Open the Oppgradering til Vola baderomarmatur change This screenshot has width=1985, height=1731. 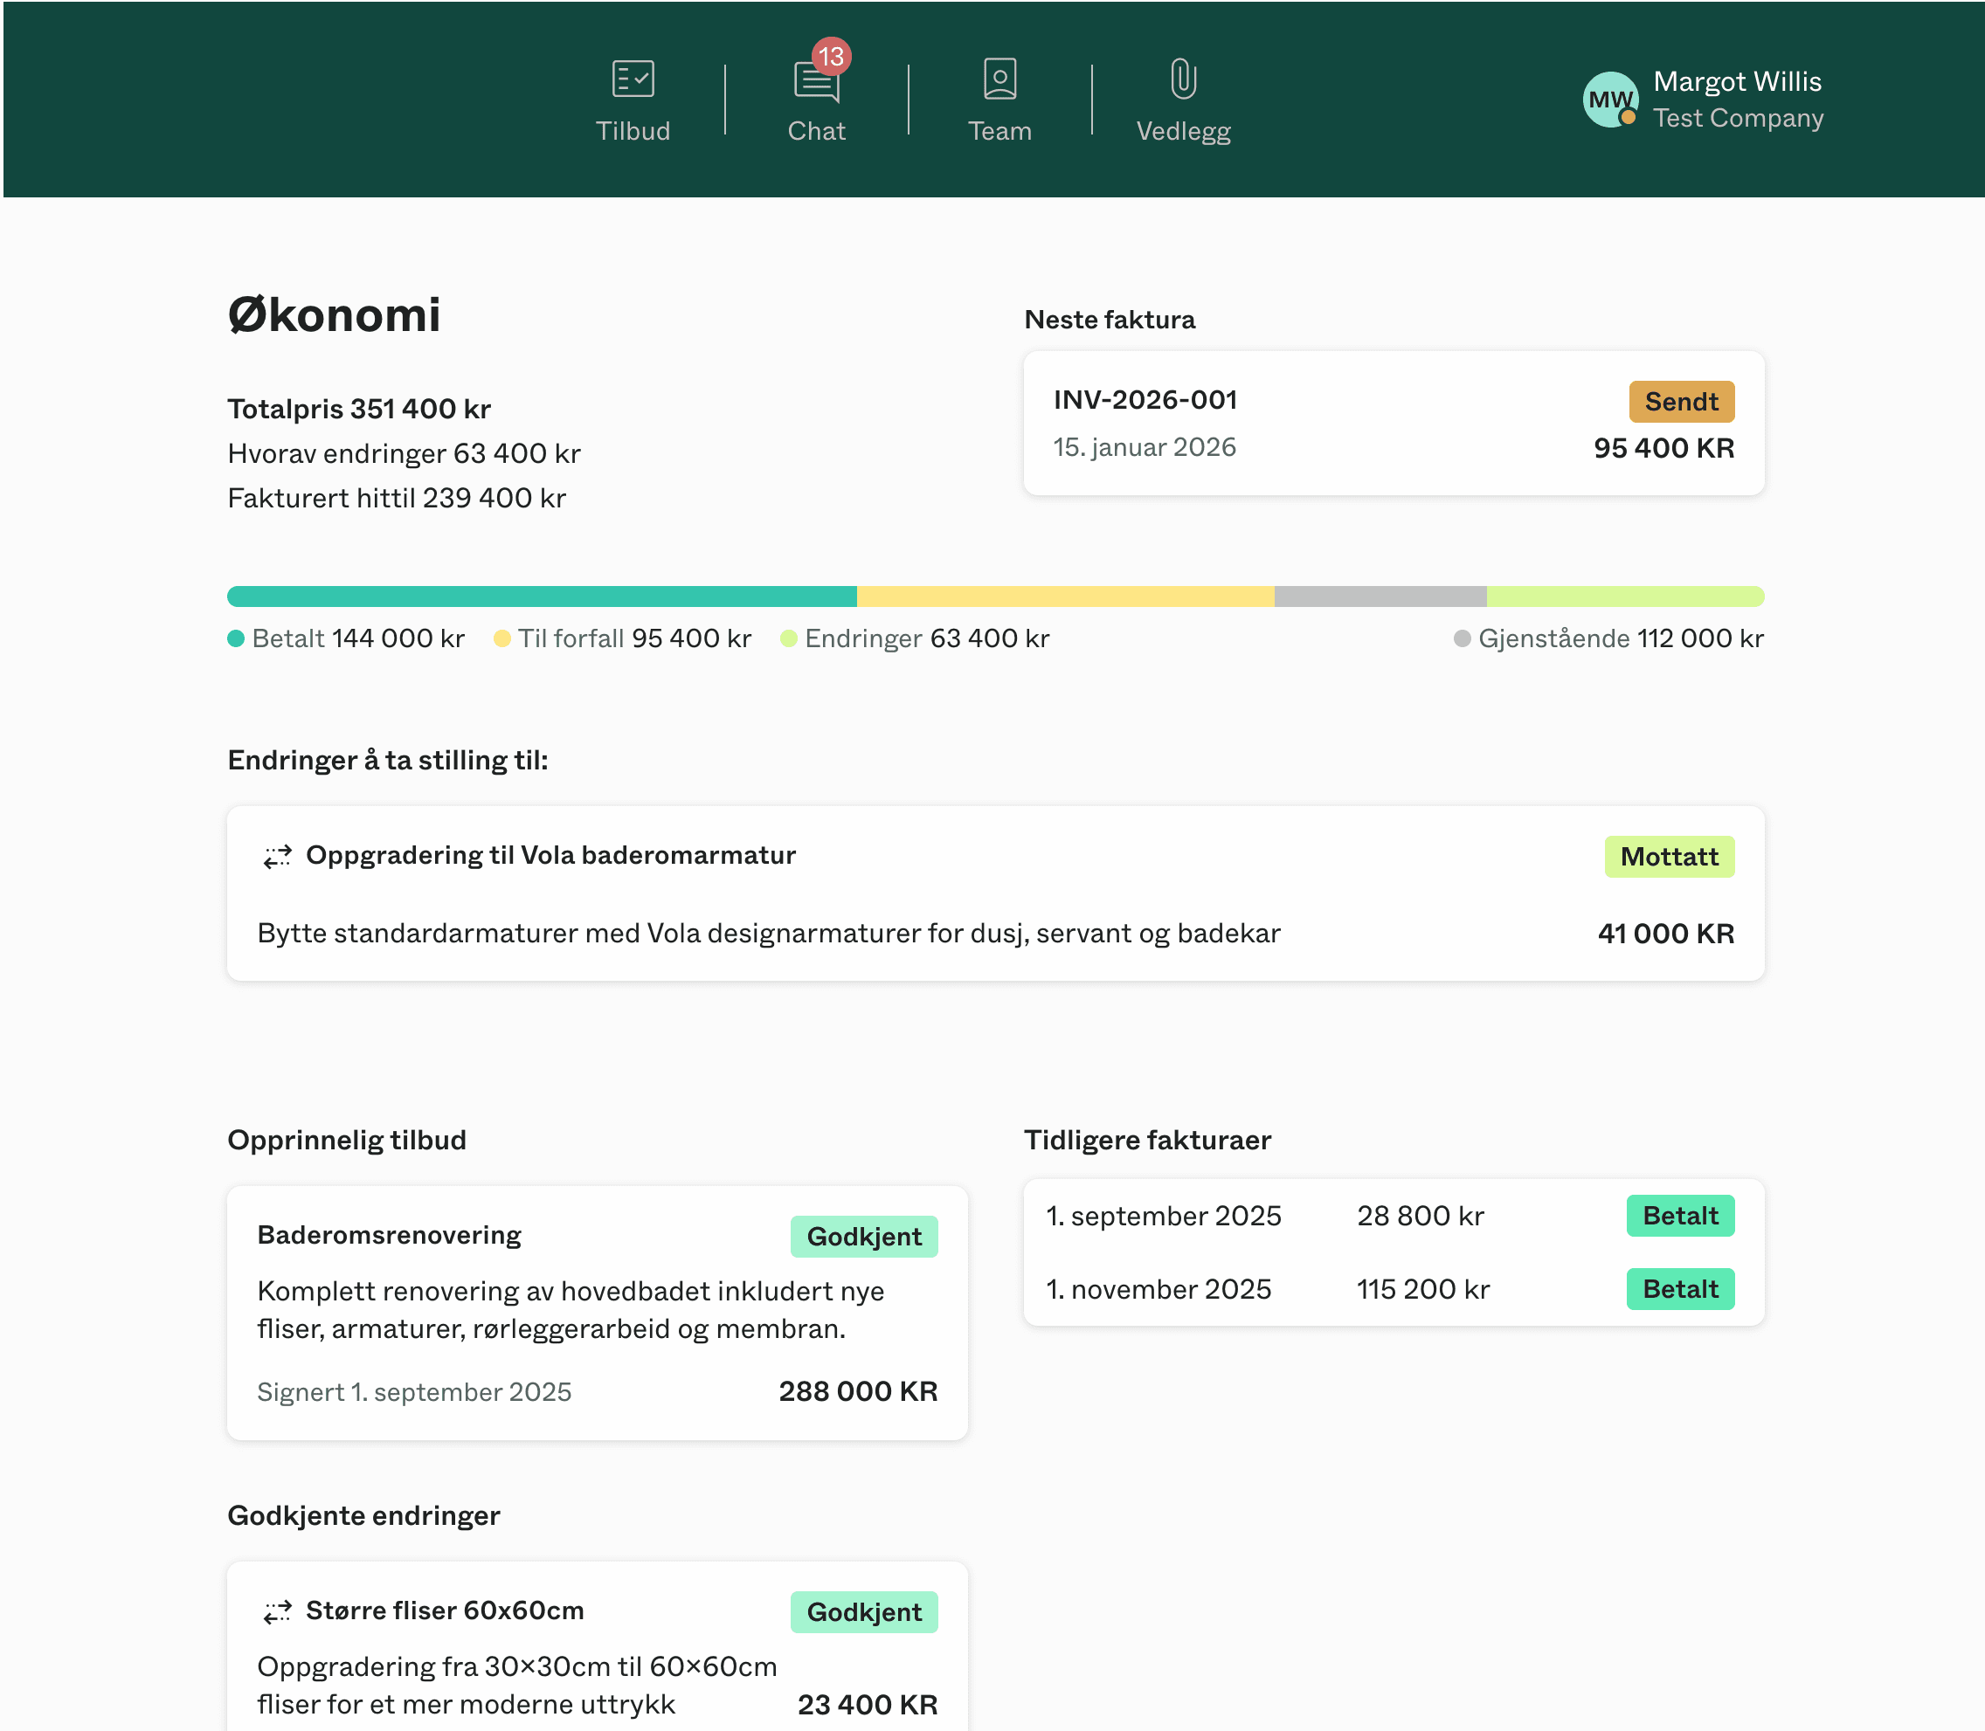550,856
